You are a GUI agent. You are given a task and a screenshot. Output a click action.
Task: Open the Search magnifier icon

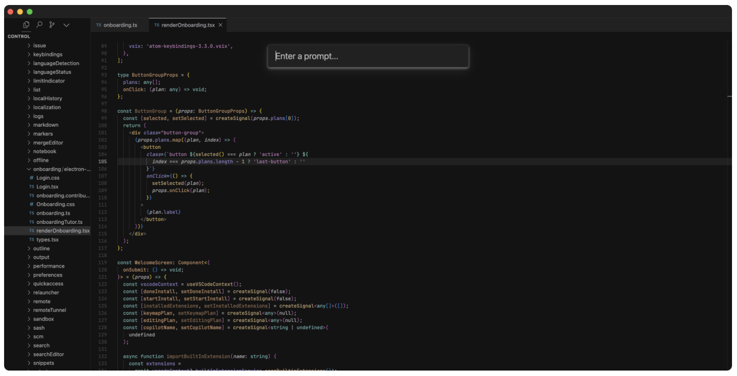(39, 25)
